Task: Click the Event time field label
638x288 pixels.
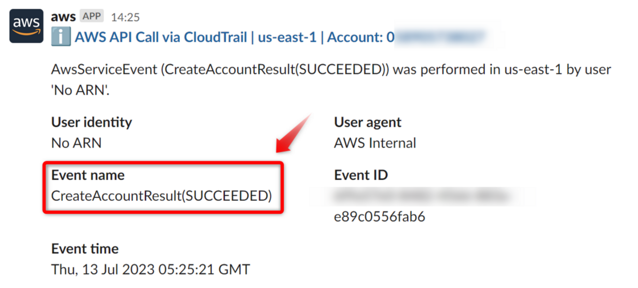Action: click(85, 249)
